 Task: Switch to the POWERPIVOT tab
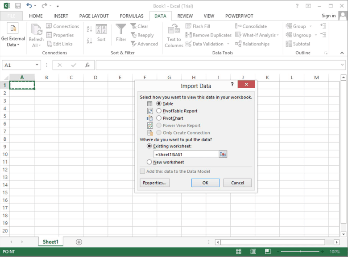(x=239, y=16)
